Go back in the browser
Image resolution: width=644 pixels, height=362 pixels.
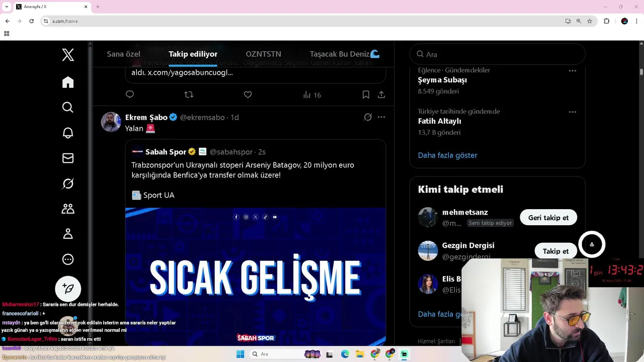7,21
